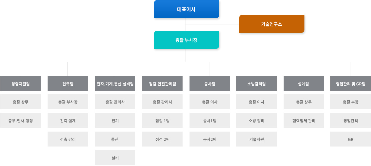Image resolution: width=371 pixels, height=166 pixels.
Task: Select the 총무.인사.행정 box
Action: [x=20, y=120]
